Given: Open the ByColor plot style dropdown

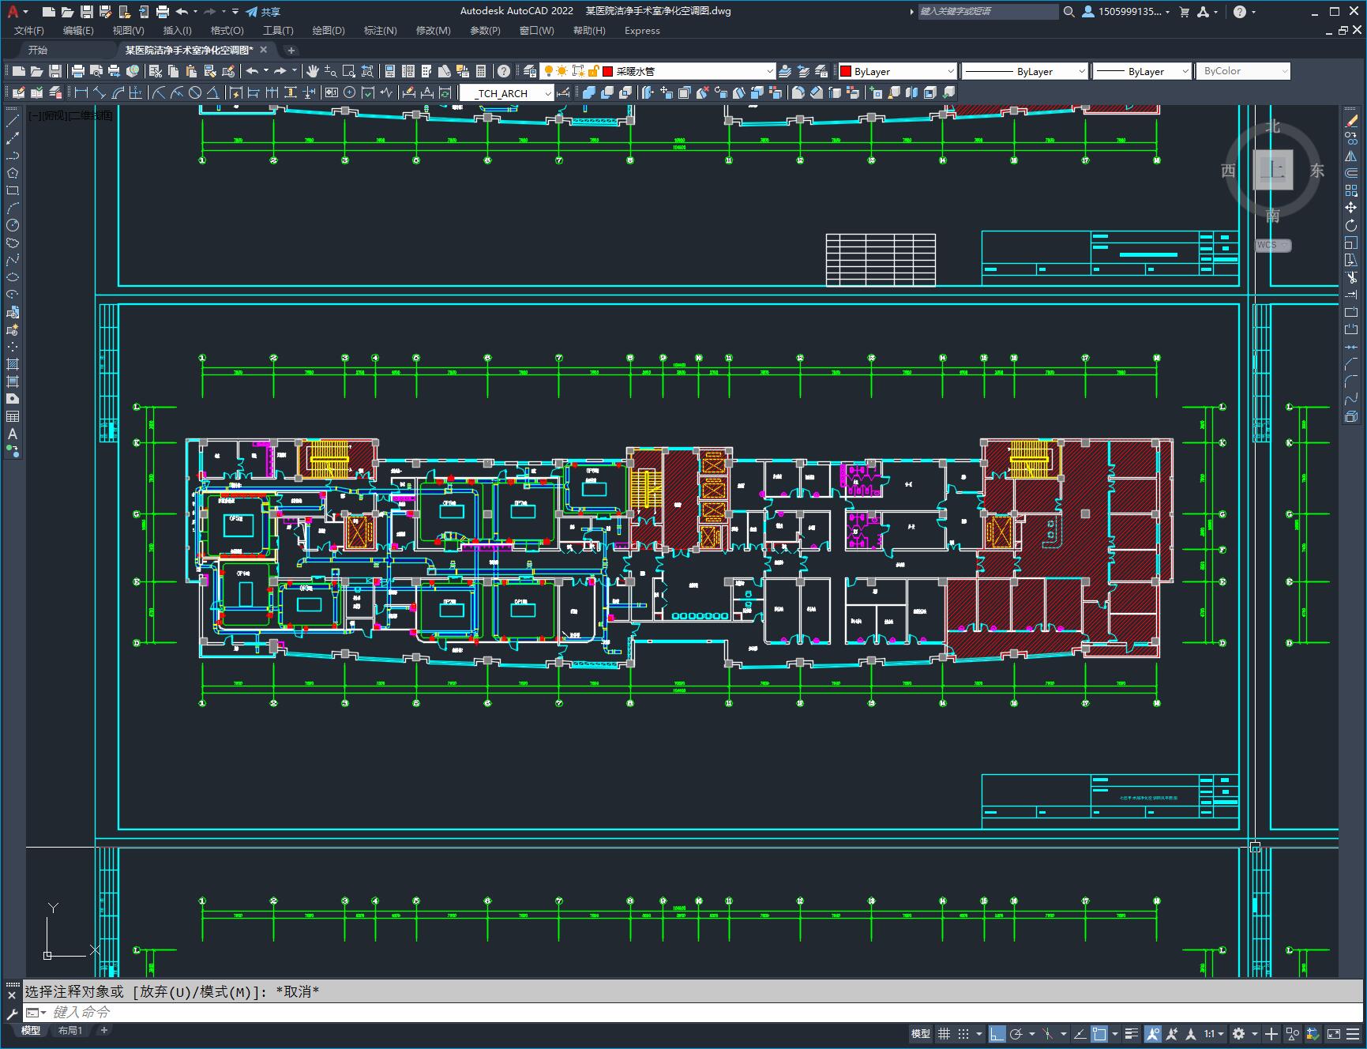Looking at the screenshot, I should 1243,71.
